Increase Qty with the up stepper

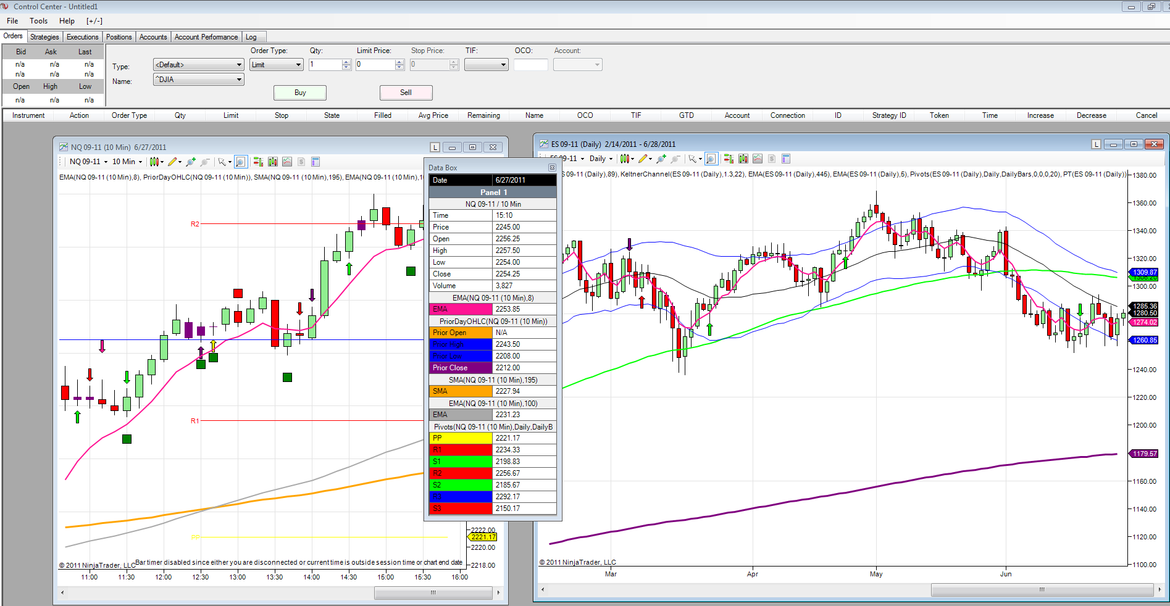(346, 62)
